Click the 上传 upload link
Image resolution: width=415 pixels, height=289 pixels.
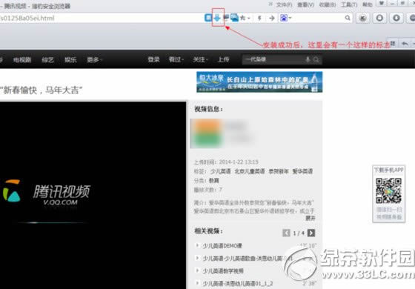coord(223,59)
